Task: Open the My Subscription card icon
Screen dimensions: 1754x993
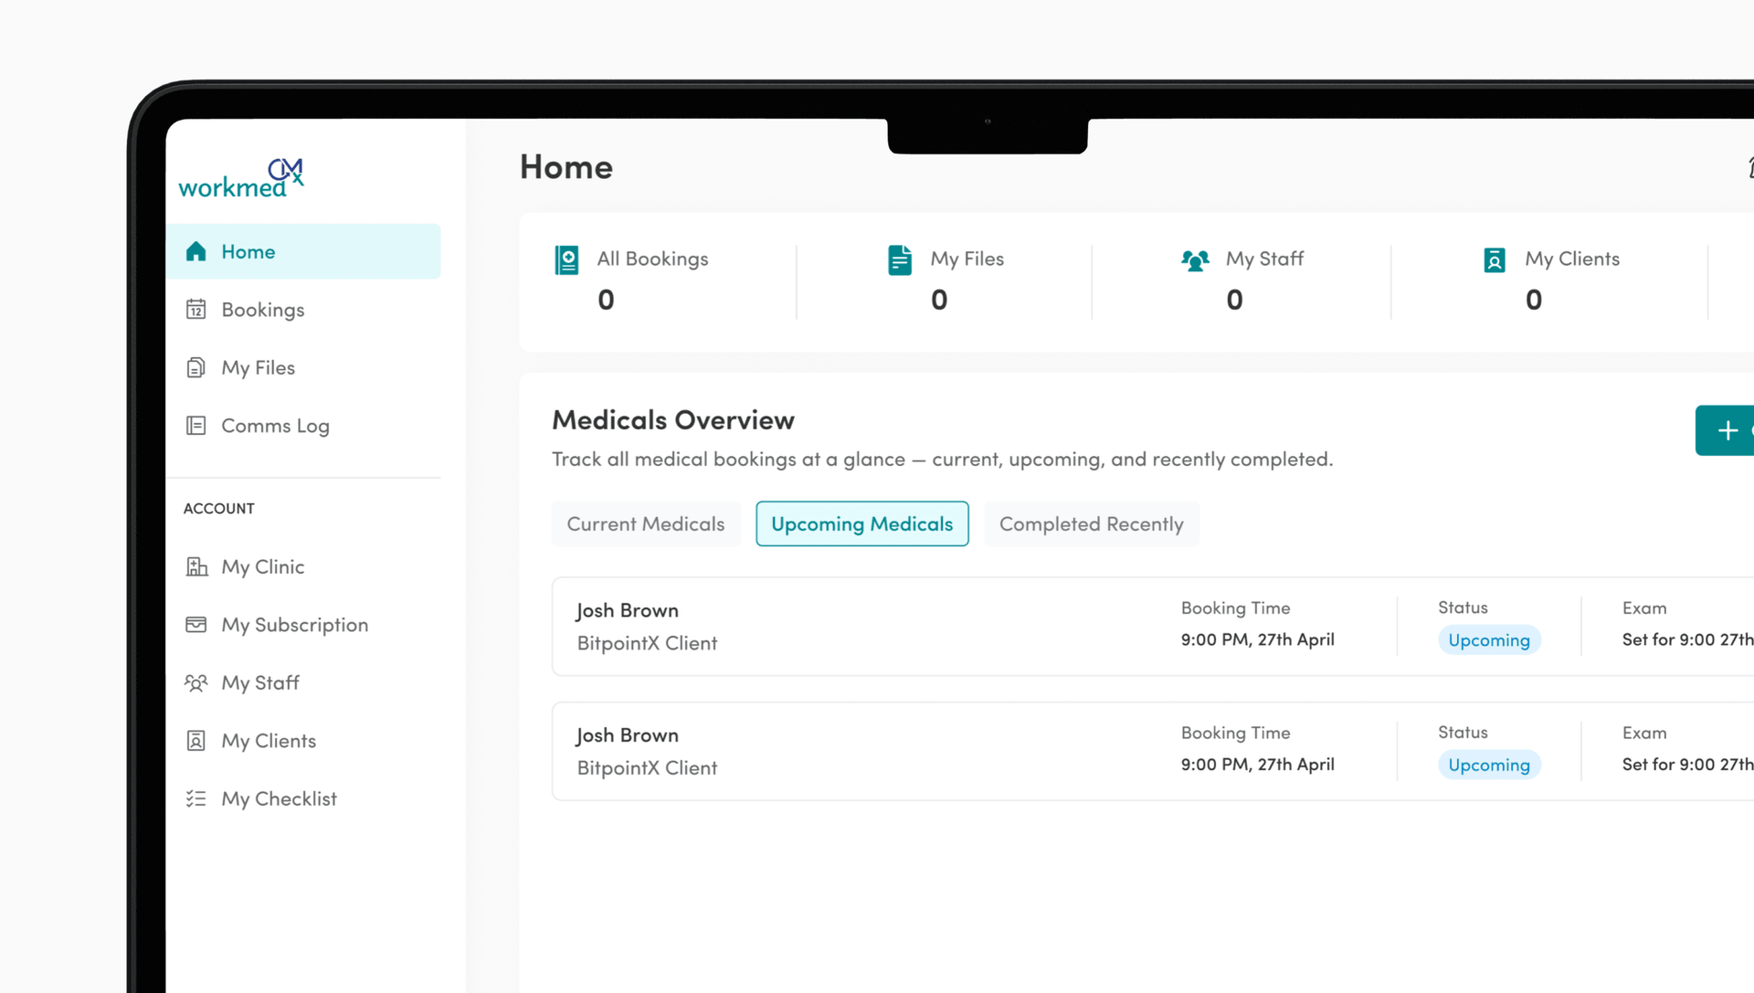Action: 195,625
